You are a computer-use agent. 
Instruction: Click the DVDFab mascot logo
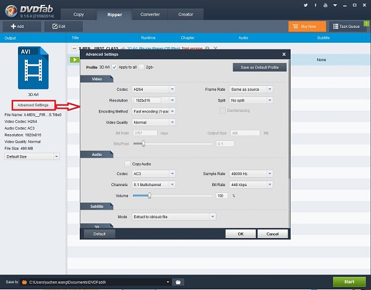pyautogui.click(x=11, y=11)
